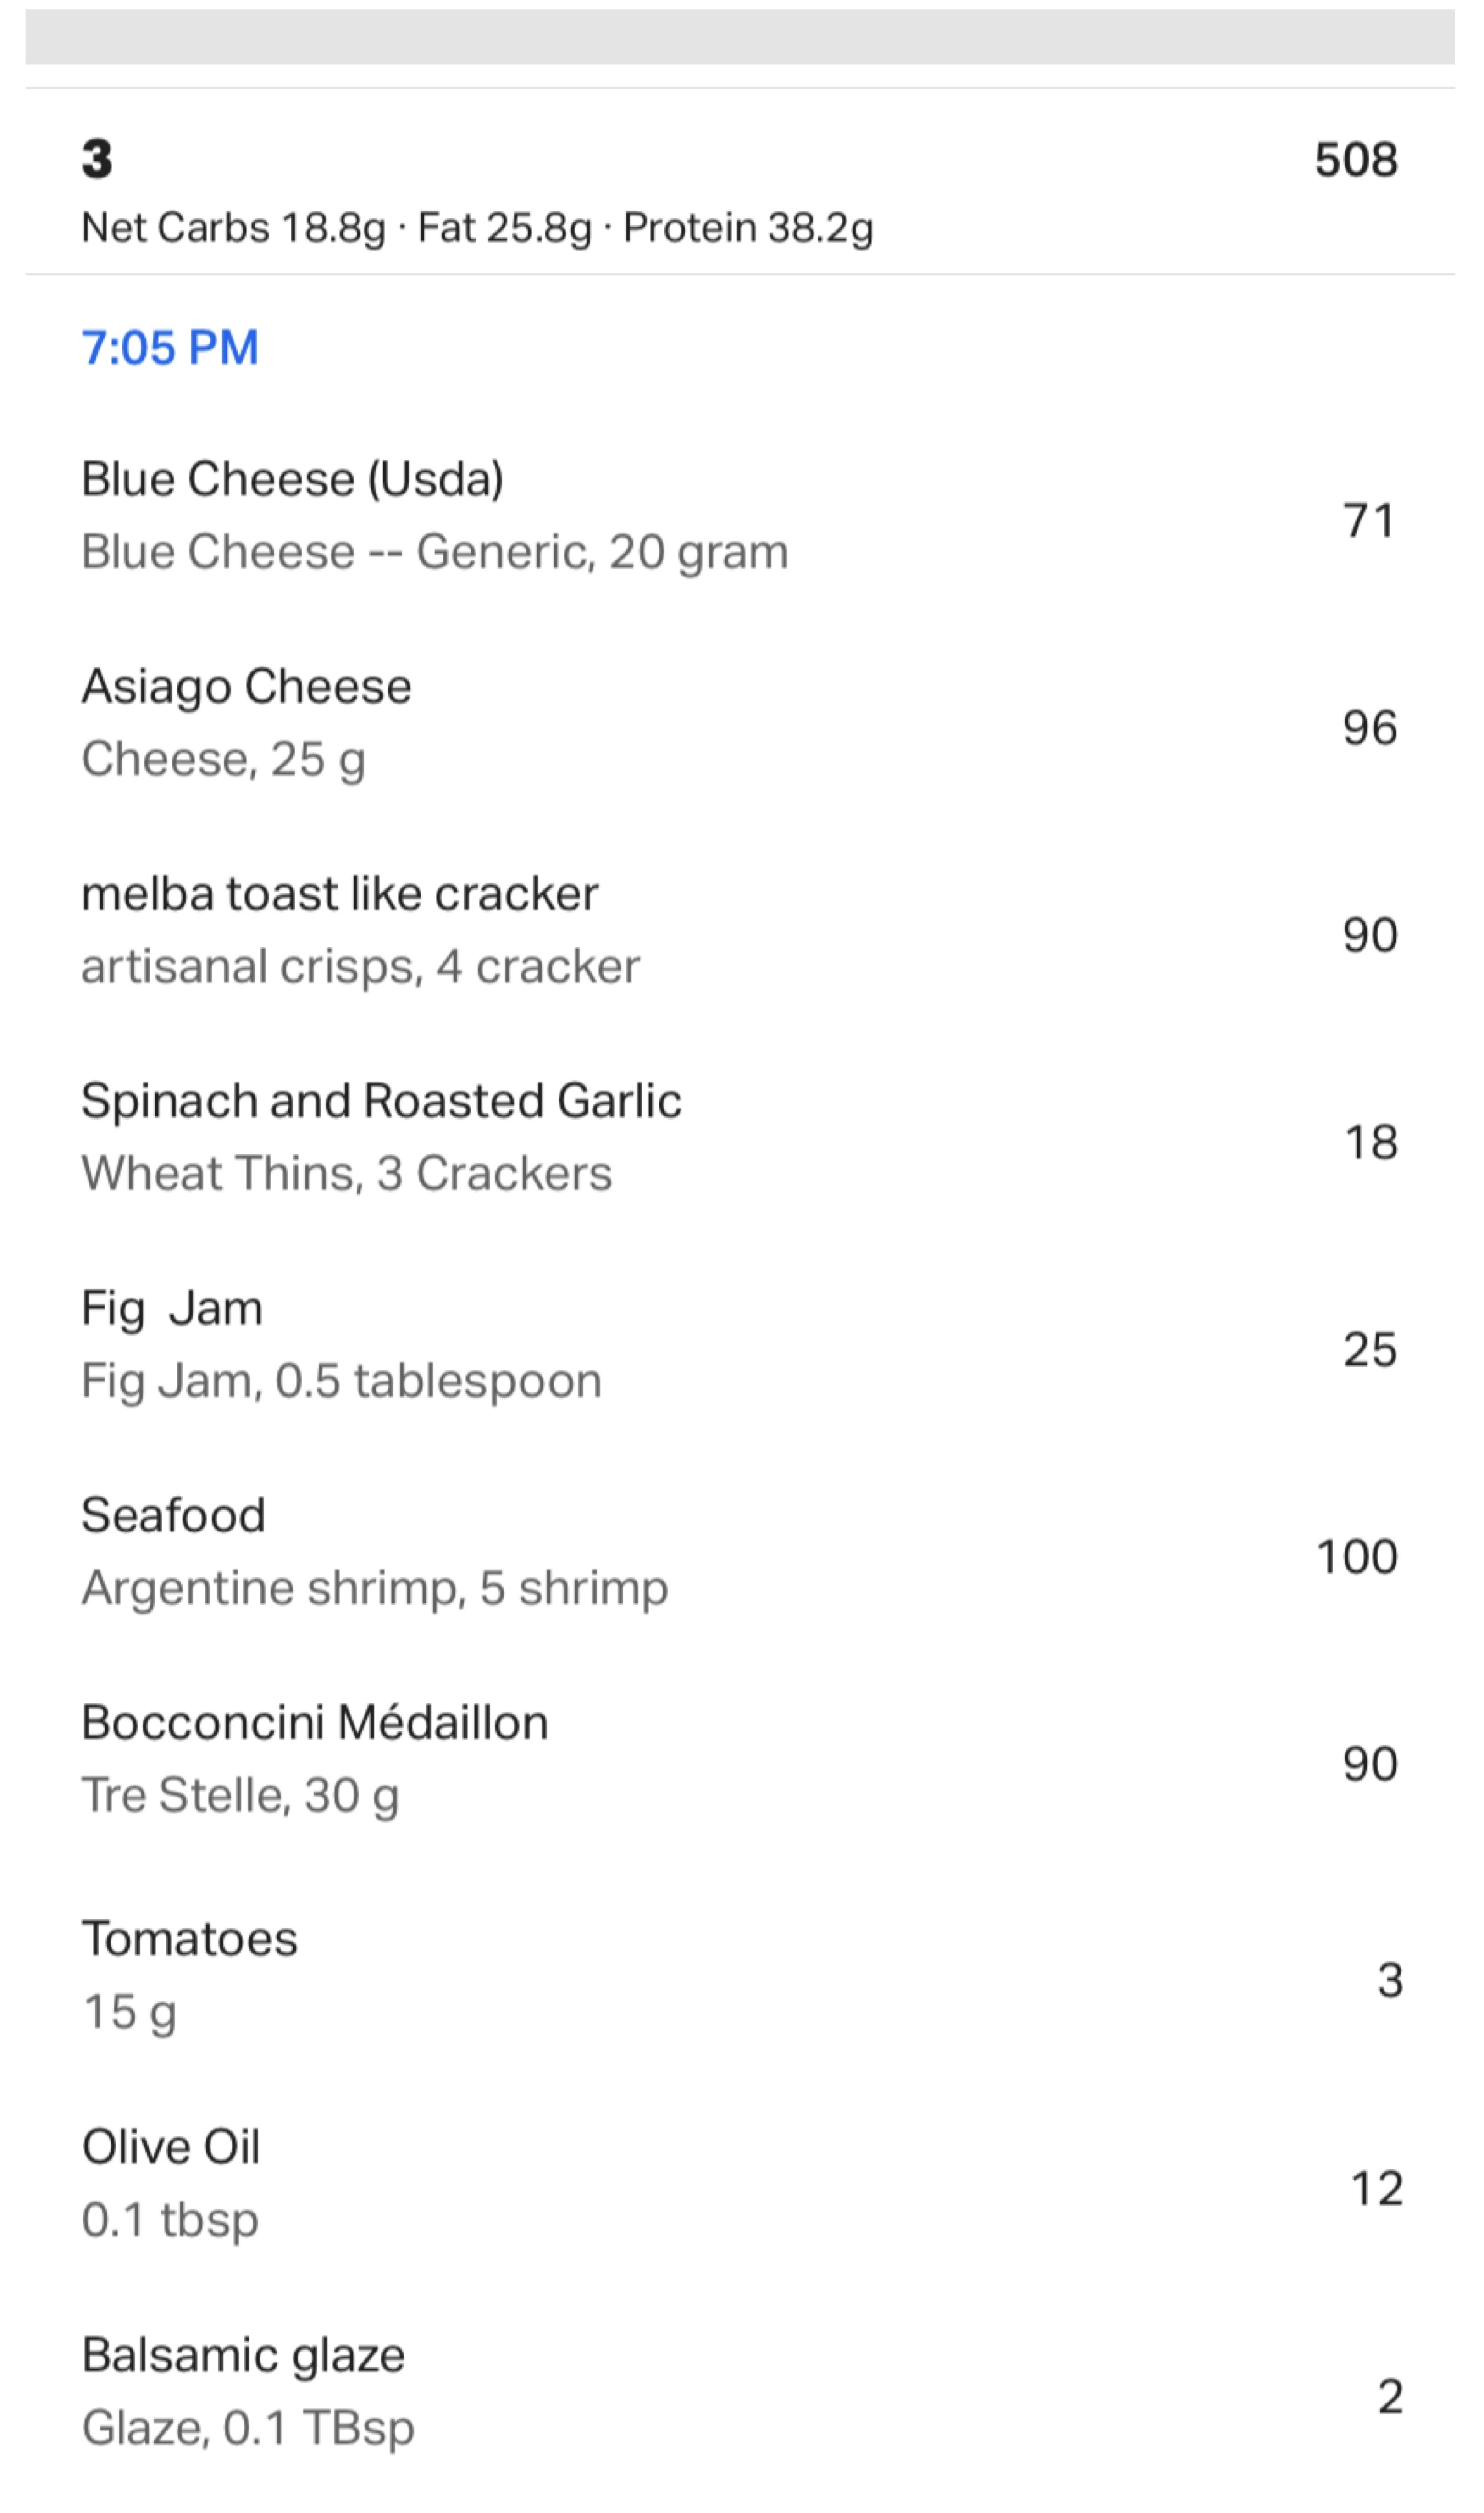The width and height of the screenshot is (1484, 2513).
Task: Open the Olive Oil 0.1 tbsp entry
Action: [x=740, y=2184]
